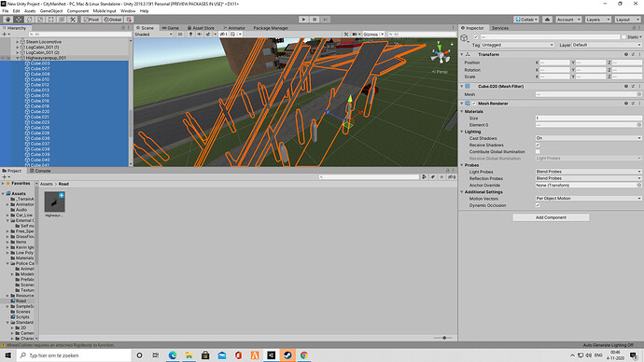This screenshot has height=362, width=644.
Task: Open the GameObject menu
Action: click(51, 11)
